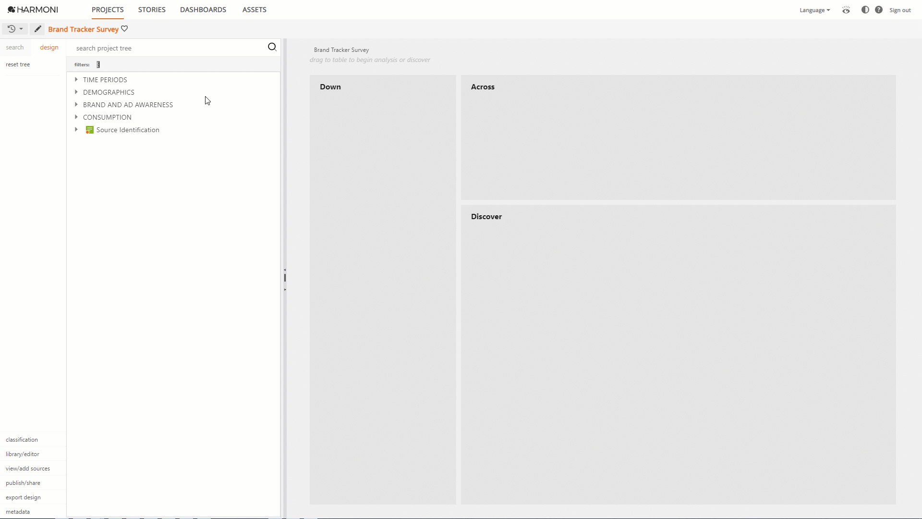922x519 pixels.
Task: Click the pencil edit project icon
Action: coord(37,29)
